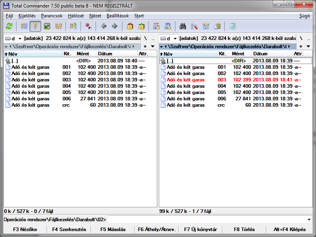This screenshot has height=237, width=316.
Task: Select the crc file in the left panel
Action: [x=80, y=105]
